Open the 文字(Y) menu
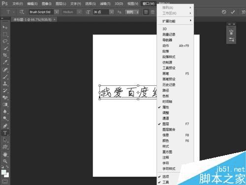The image size is (246, 185). click(76, 3)
